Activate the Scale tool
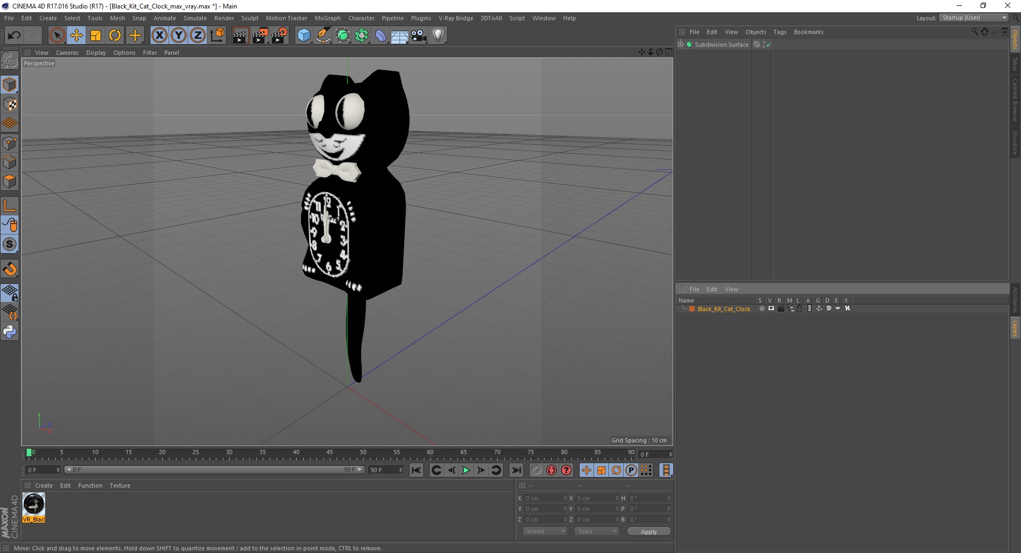Screen dimensions: 1021x553 (96, 36)
